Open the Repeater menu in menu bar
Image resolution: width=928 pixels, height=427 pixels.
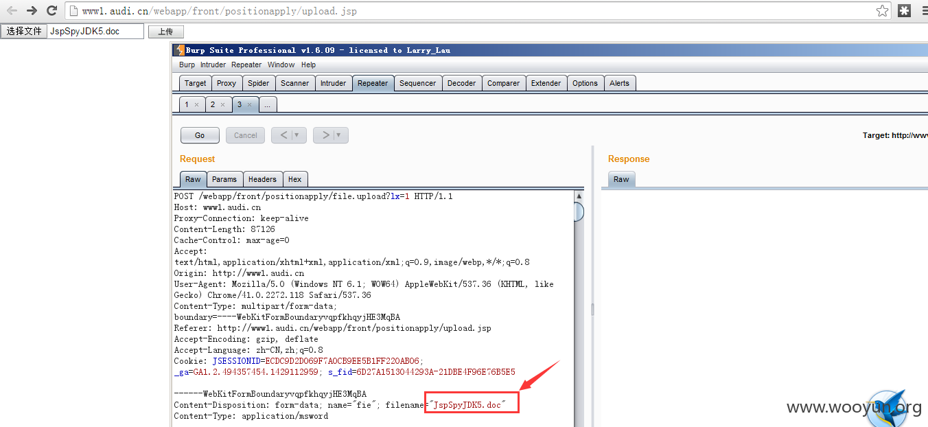pyautogui.click(x=246, y=65)
